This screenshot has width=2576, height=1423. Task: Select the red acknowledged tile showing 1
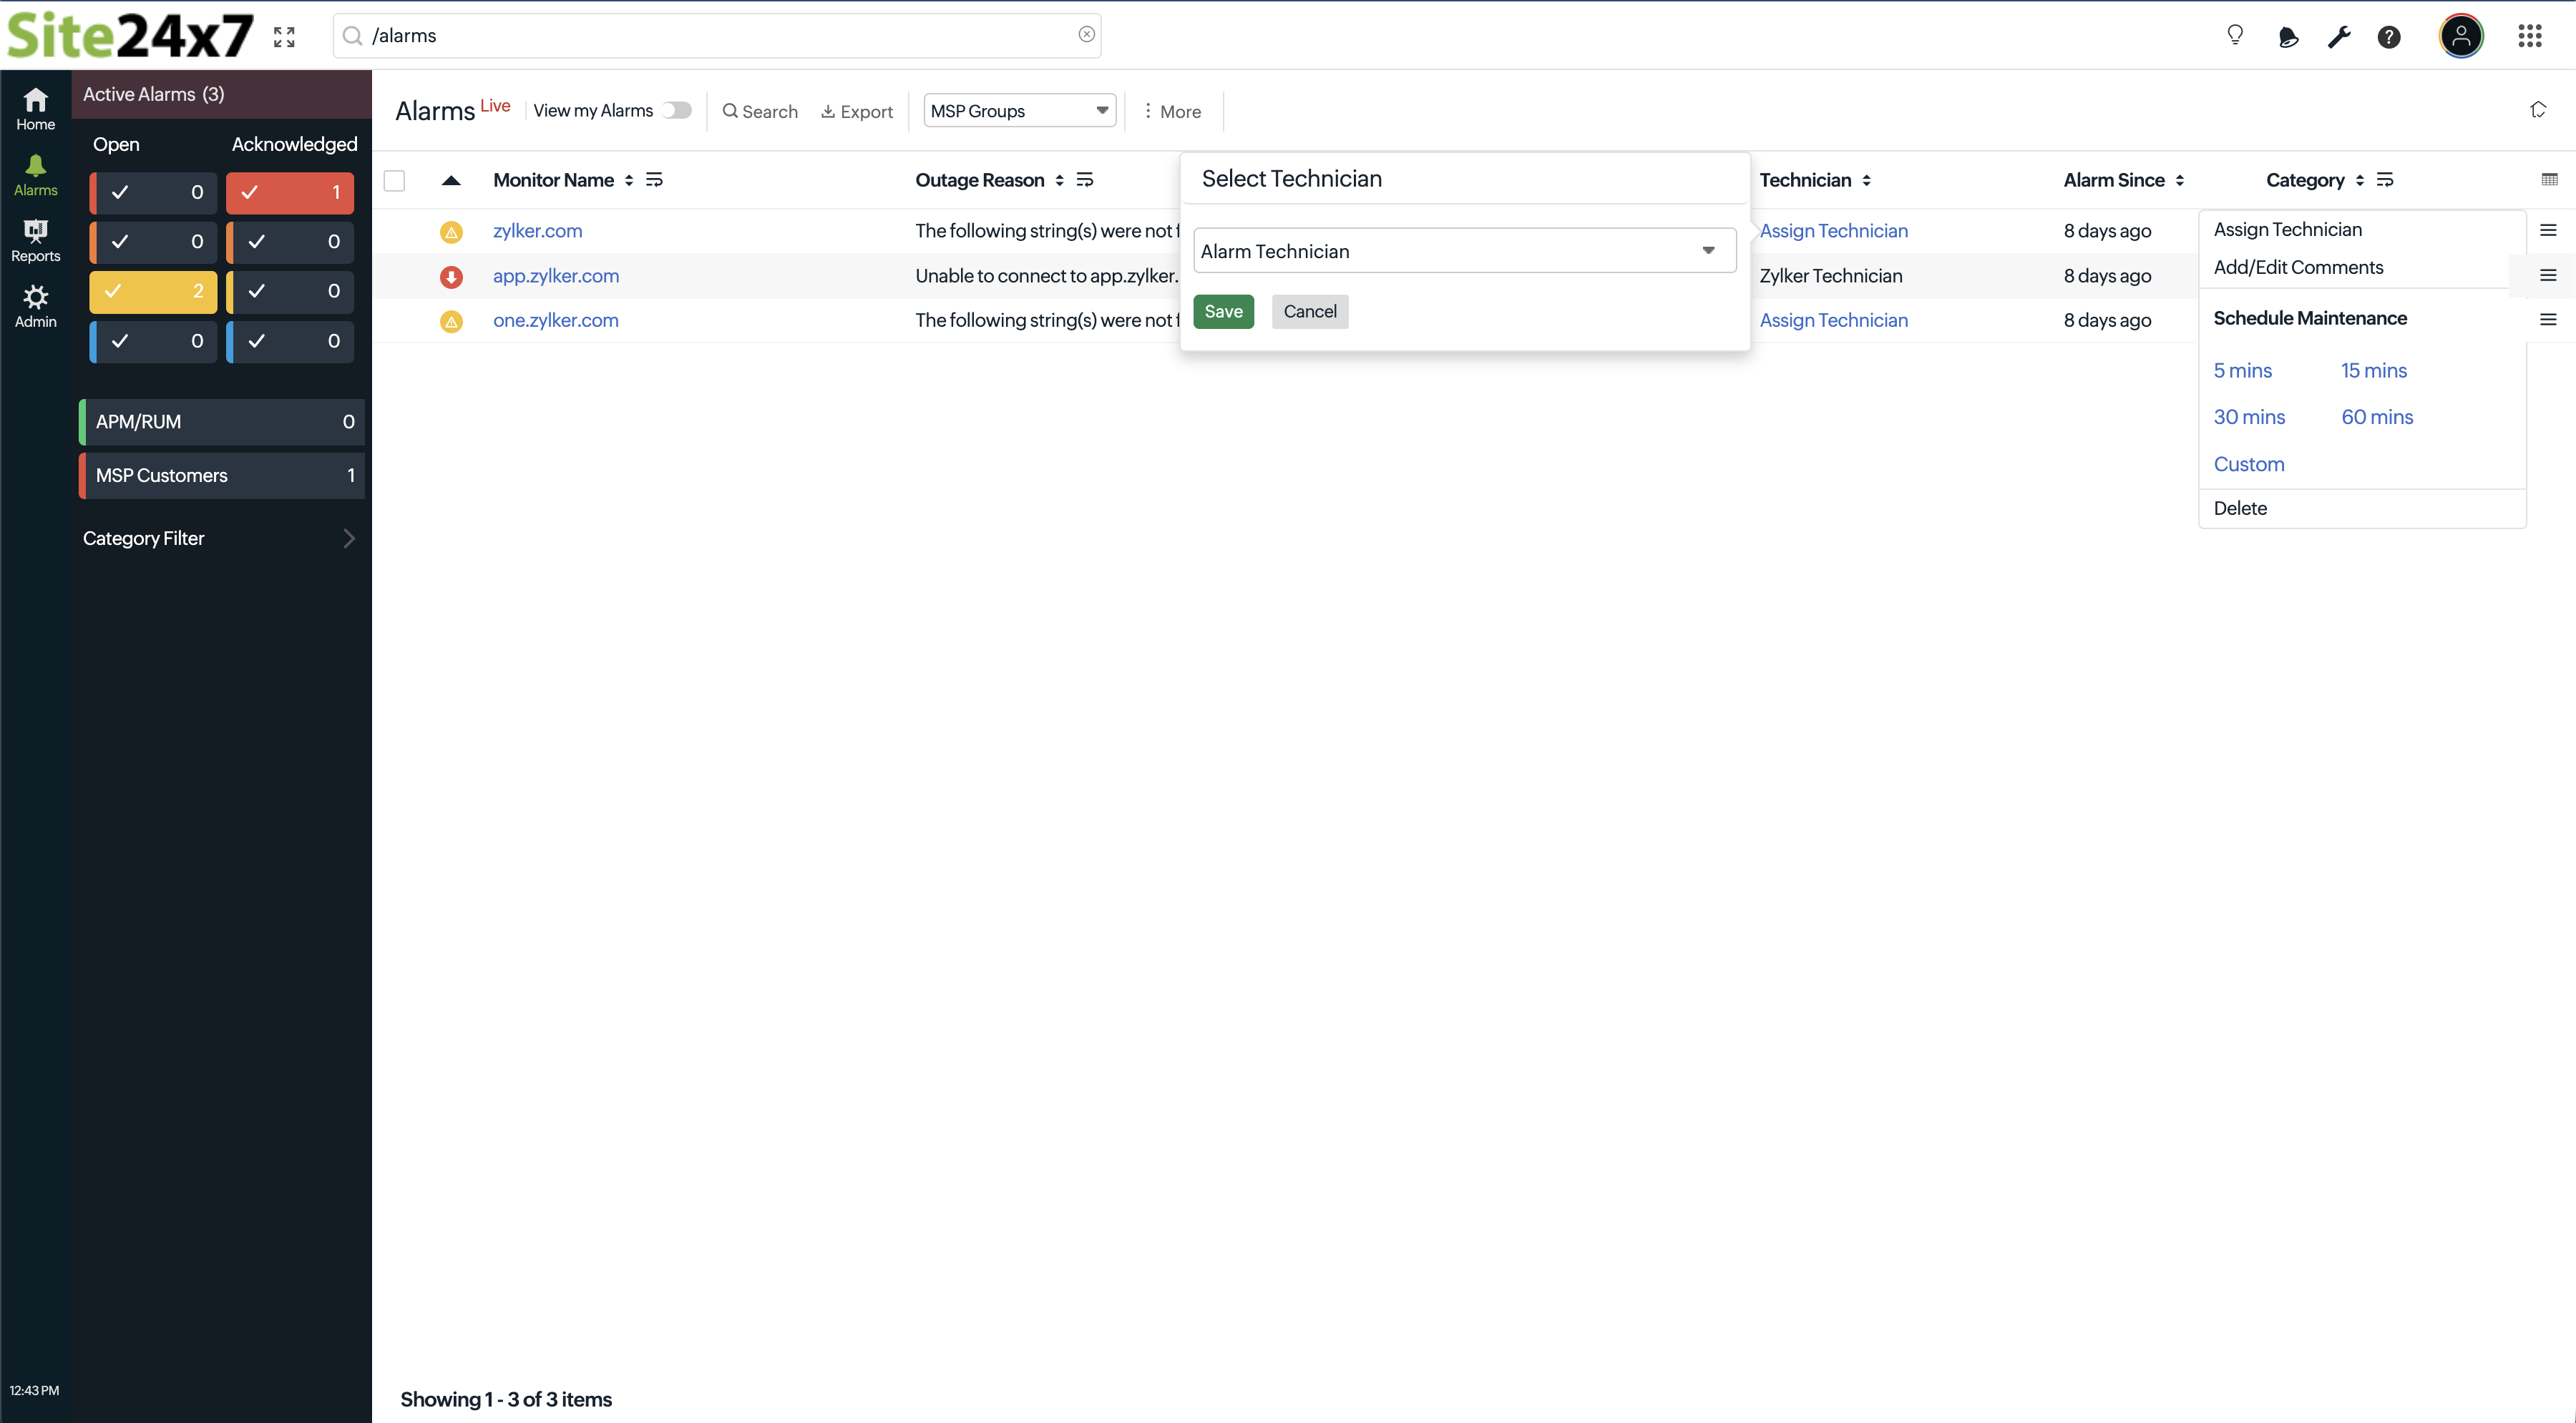click(290, 192)
